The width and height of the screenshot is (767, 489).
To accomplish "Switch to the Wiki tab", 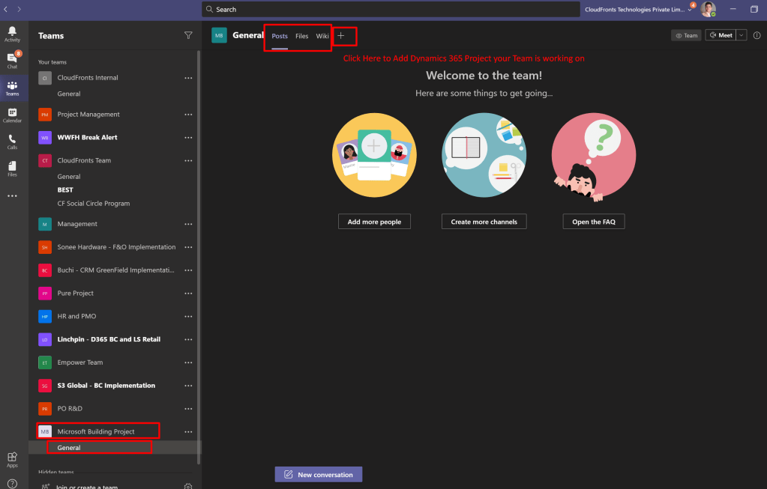I will (322, 36).
